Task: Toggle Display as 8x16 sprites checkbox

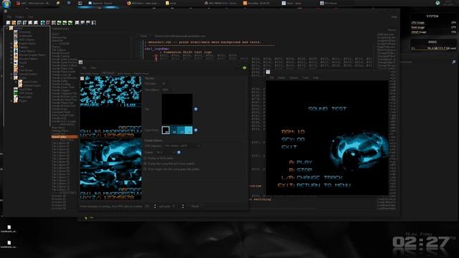Action: pyautogui.click(x=145, y=158)
